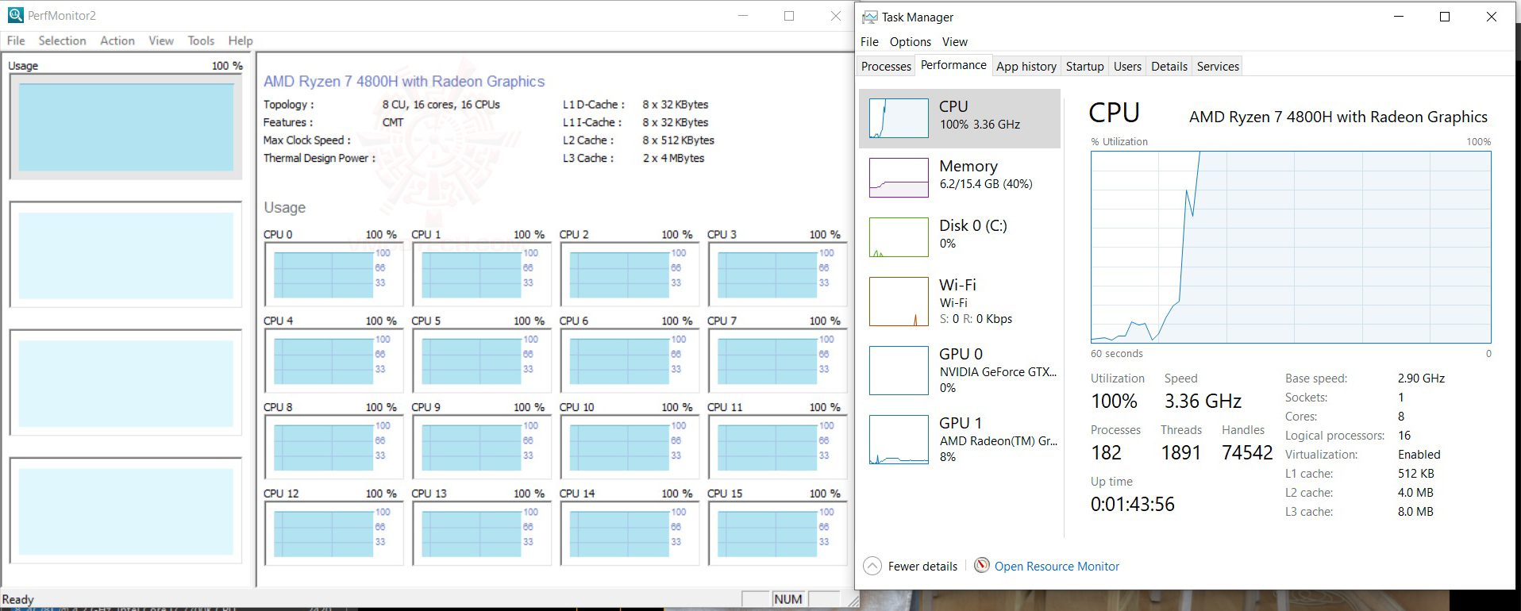
Task: Select the Memory usage graph icon
Action: (x=899, y=178)
